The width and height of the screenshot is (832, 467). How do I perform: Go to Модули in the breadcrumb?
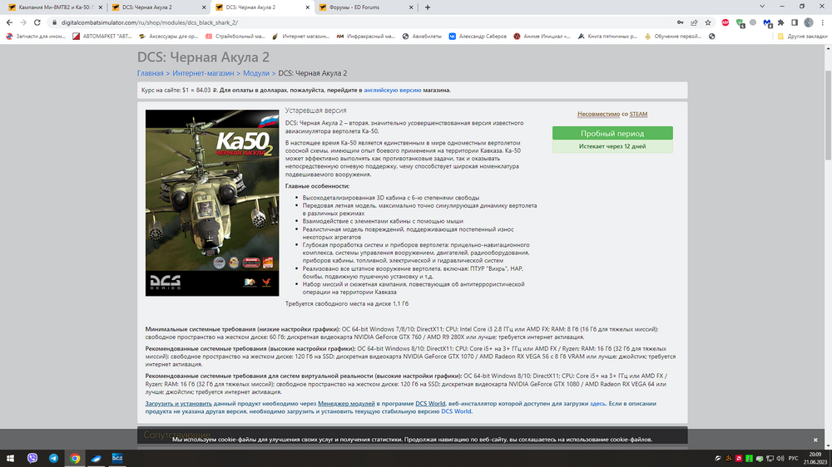[x=255, y=73]
